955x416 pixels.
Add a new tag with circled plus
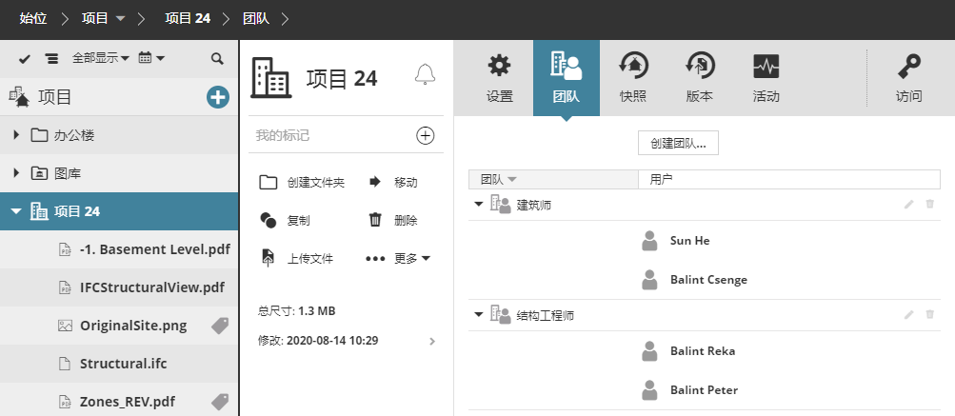(x=425, y=135)
